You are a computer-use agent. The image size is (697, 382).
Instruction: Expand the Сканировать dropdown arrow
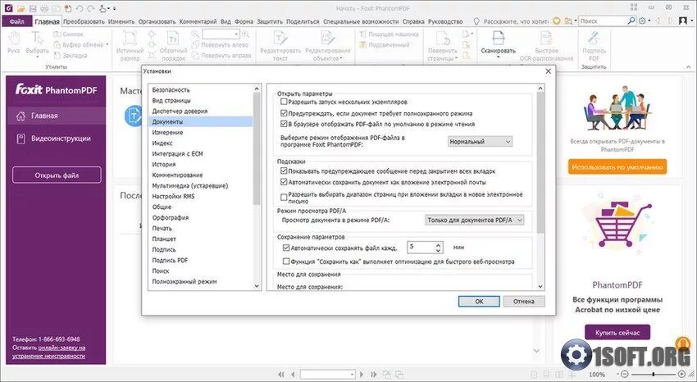coord(498,57)
